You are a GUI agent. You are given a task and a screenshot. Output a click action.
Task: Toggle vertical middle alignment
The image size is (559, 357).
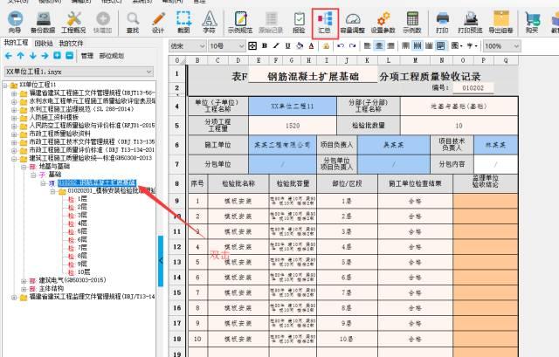point(418,46)
